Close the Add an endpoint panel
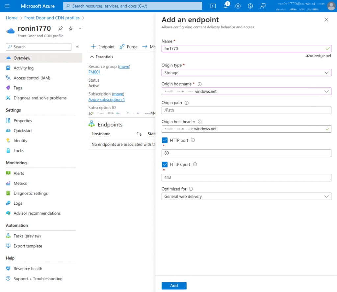 [x=326, y=19]
